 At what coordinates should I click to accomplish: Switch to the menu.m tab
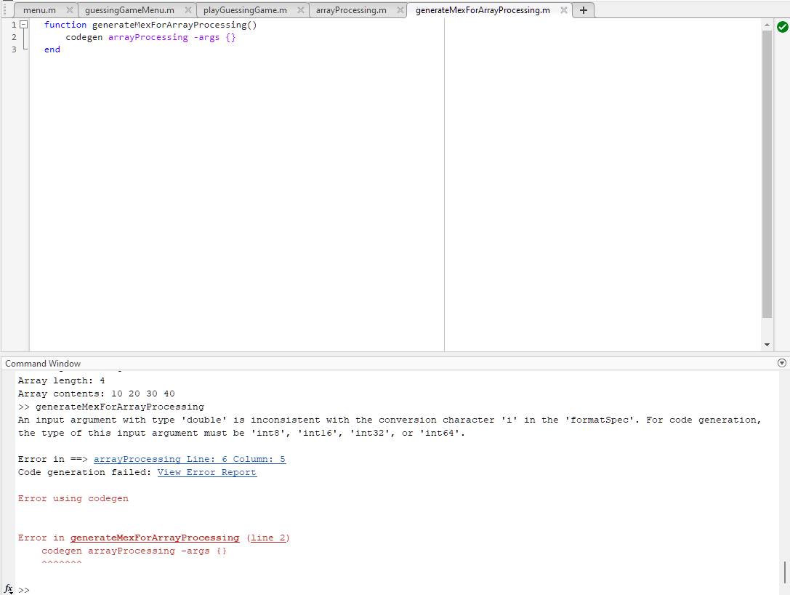39,10
